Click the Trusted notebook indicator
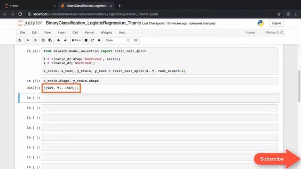The width and height of the screenshot is (301, 169). (x=250, y=32)
